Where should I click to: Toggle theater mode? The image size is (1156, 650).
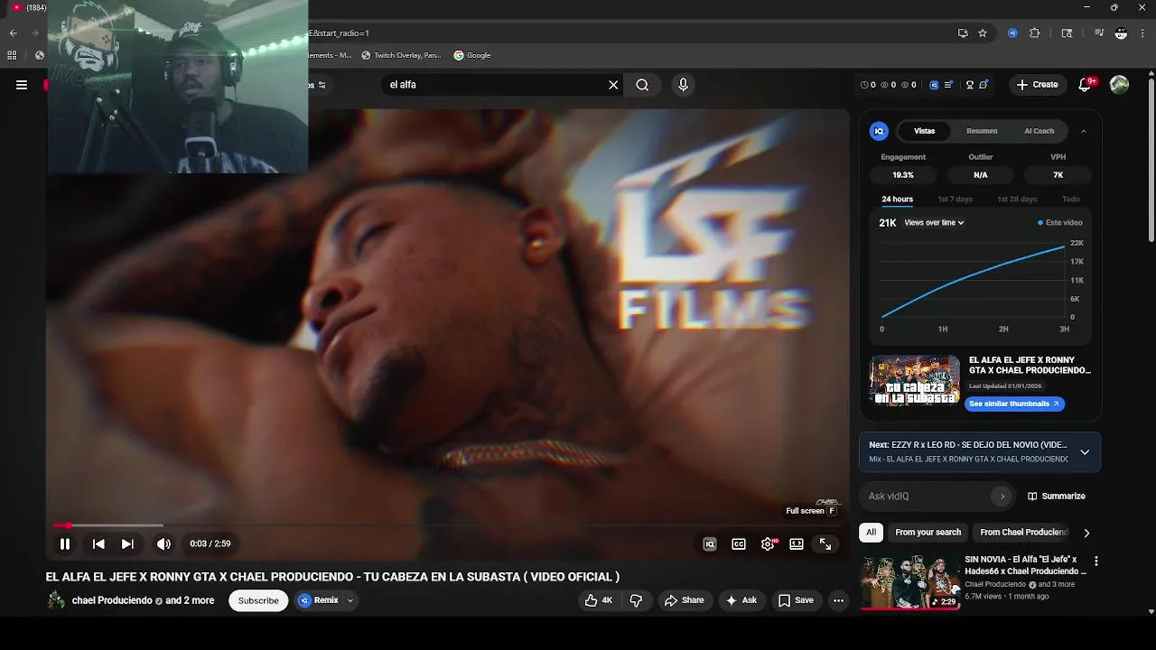[797, 543]
